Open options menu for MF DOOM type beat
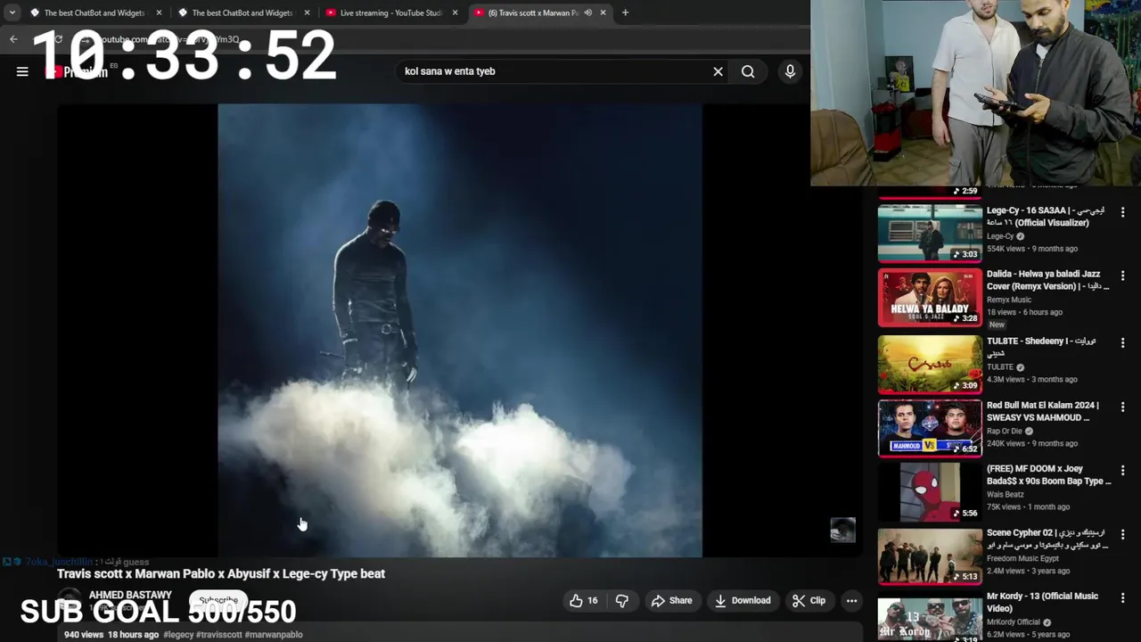 (x=1122, y=470)
